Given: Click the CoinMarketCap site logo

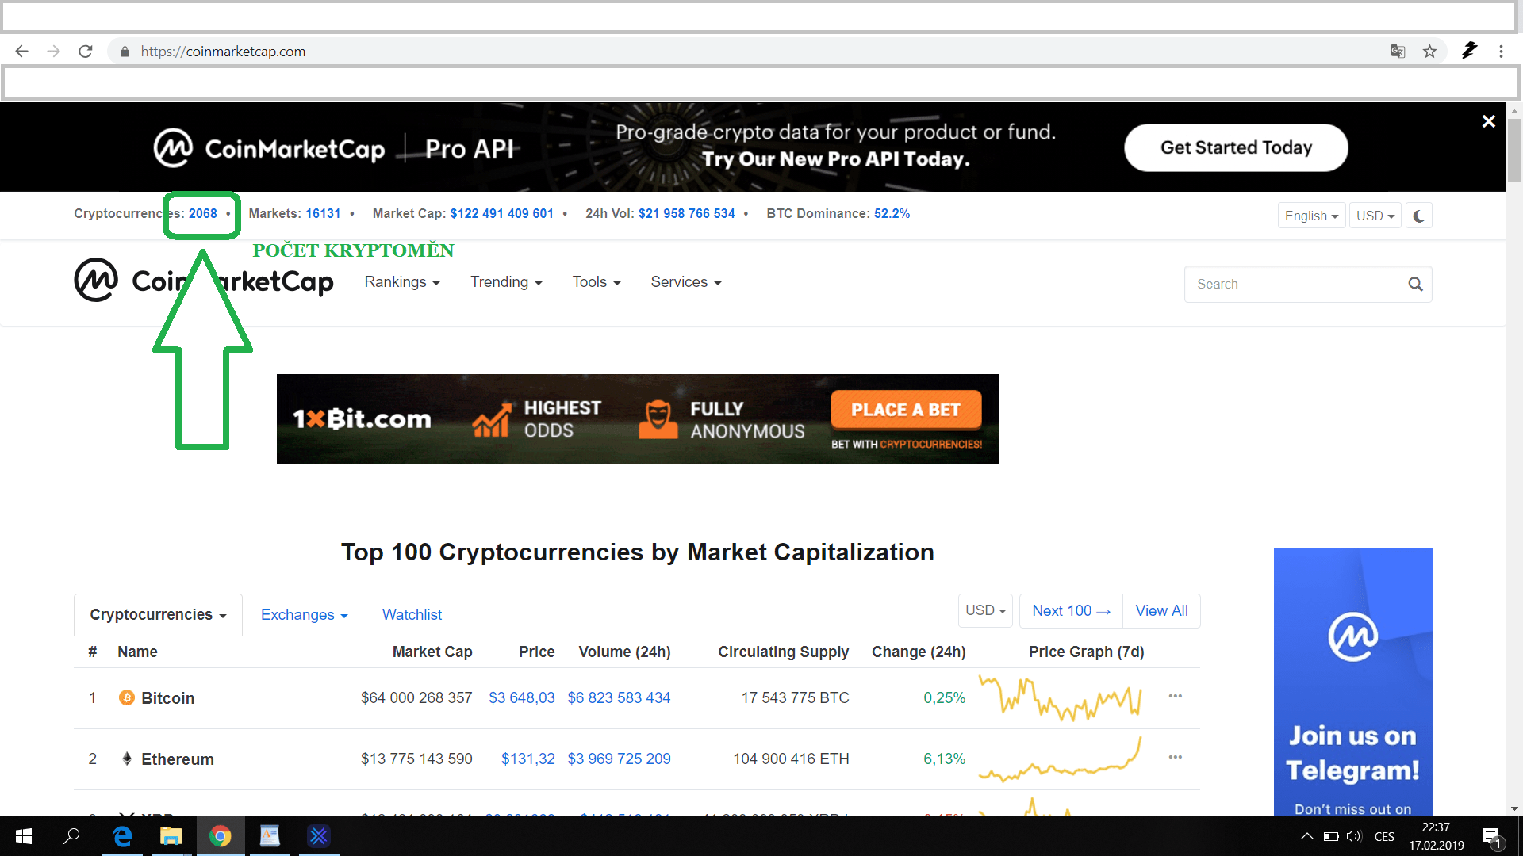Looking at the screenshot, I should [204, 281].
